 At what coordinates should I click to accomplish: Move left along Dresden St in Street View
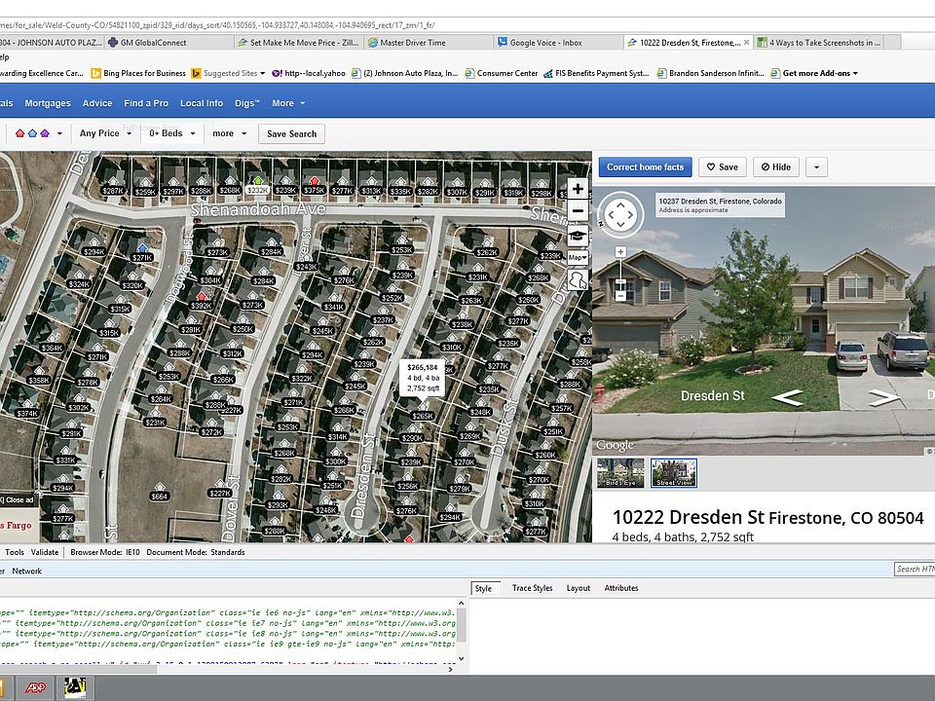(x=787, y=397)
